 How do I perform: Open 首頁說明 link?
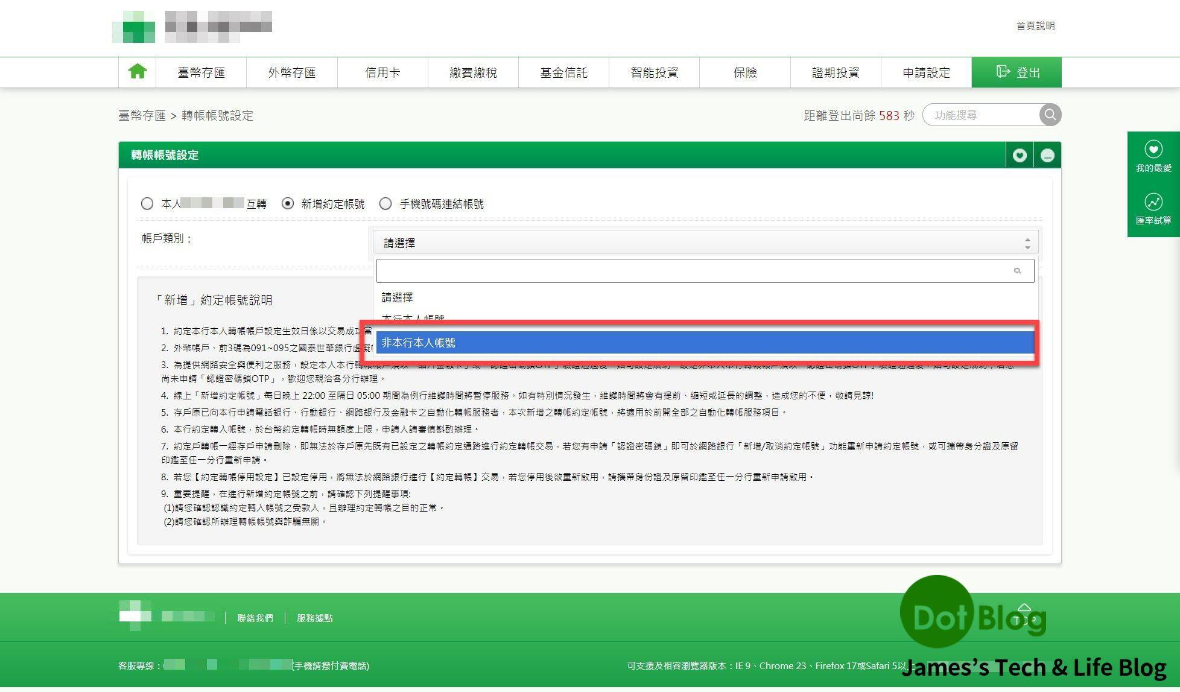pyautogui.click(x=1035, y=26)
